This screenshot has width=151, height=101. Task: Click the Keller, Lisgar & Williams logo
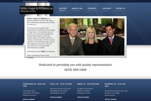point(36,10)
